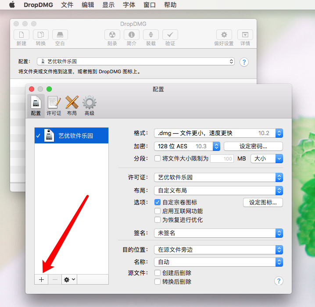Open 大小 segment unit dropdown
Screen dimensions: 315x307
pyautogui.click(x=267, y=159)
